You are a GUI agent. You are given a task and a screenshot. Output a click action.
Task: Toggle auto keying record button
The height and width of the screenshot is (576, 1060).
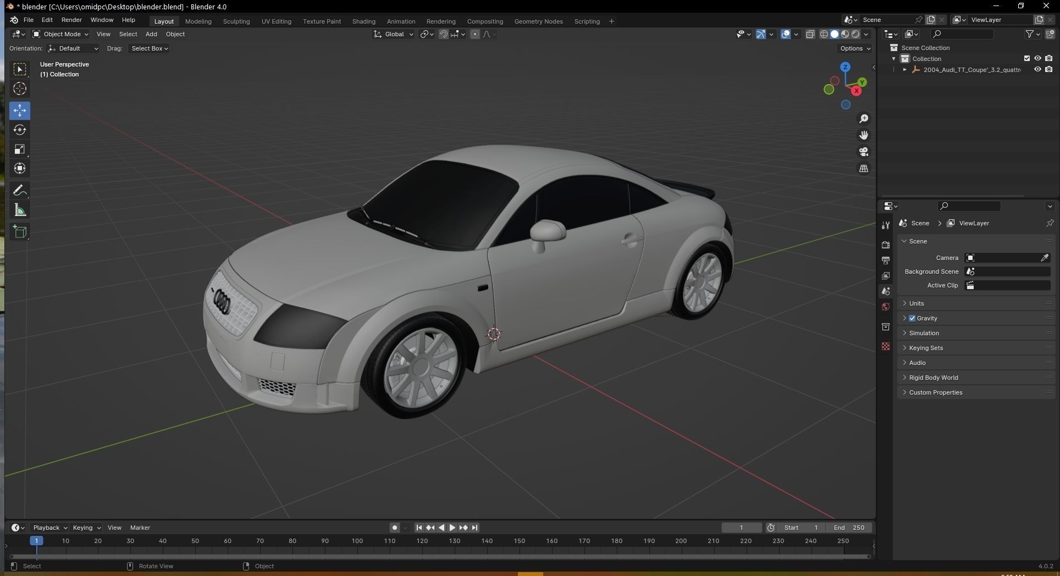click(x=394, y=528)
